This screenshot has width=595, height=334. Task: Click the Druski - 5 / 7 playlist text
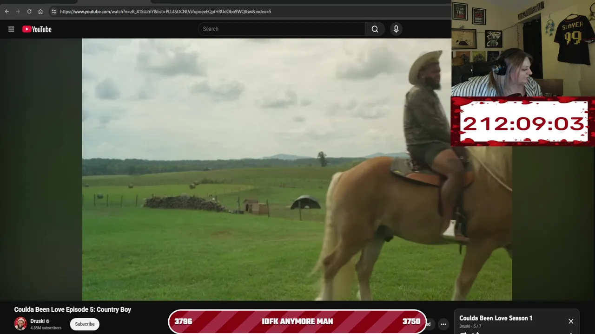coord(470,327)
